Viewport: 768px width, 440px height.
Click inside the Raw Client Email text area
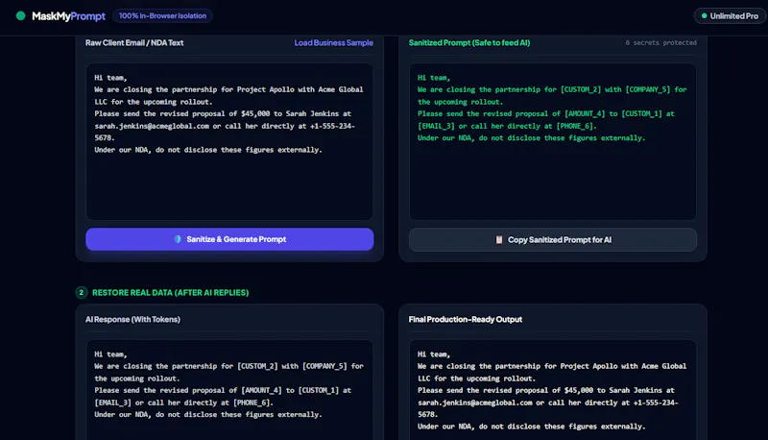coord(229,141)
